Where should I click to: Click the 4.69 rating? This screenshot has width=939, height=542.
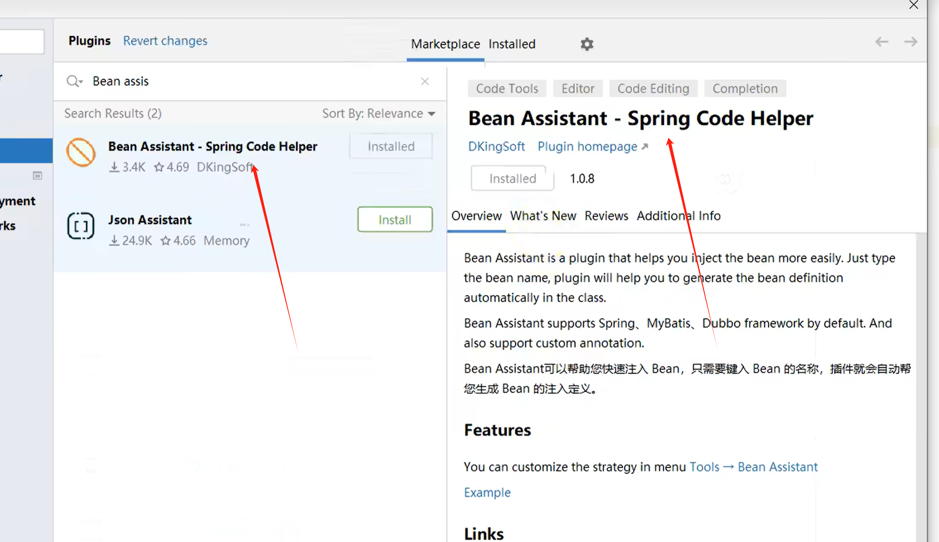pos(172,167)
